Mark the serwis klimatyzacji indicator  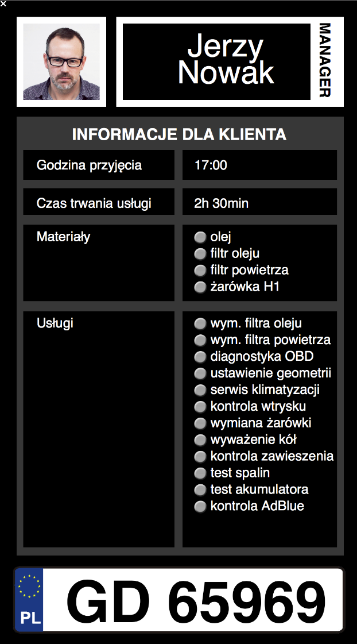200,390
